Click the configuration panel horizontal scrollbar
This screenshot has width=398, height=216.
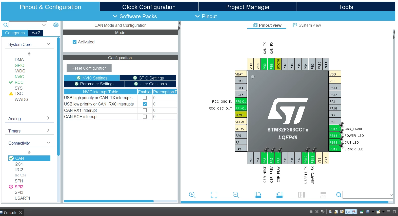pyautogui.click(x=109, y=201)
